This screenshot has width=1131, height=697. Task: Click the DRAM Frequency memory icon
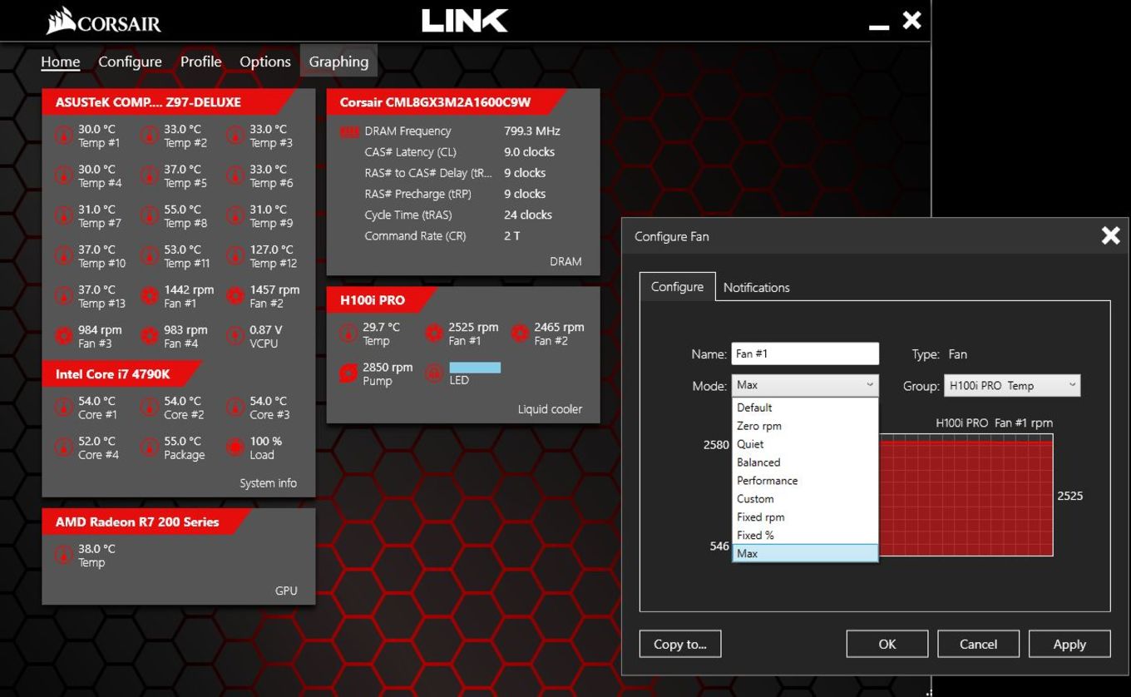(x=349, y=131)
